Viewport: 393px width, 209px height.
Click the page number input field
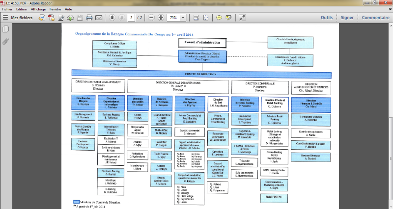131,18
